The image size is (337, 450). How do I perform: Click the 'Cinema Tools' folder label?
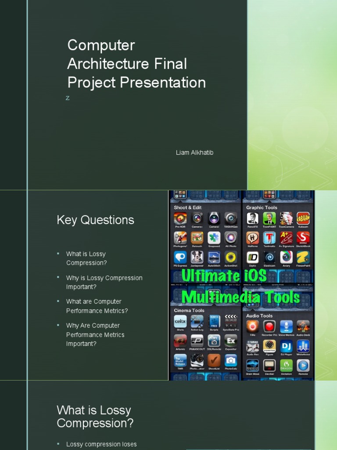click(x=189, y=310)
